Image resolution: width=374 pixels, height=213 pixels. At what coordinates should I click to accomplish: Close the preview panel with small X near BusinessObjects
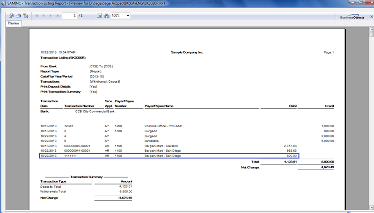[x=371, y=17]
